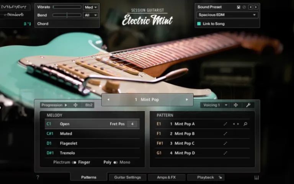Select pattern 4 Mint Pop D
Image resolution: width=294 pixels, height=184 pixels.
202,153
